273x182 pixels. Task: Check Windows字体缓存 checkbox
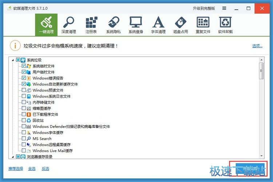pyautogui.click(x=24, y=132)
